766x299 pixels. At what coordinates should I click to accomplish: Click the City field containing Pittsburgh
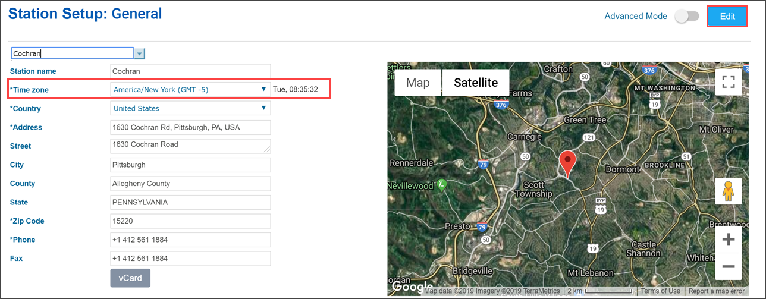point(190,165)
